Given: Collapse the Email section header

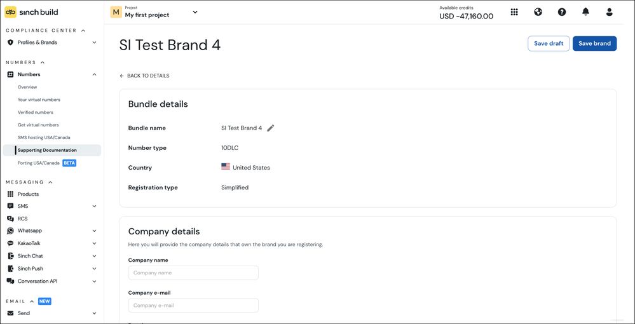Looking at the screenshot, I should [x=20, y=301].
